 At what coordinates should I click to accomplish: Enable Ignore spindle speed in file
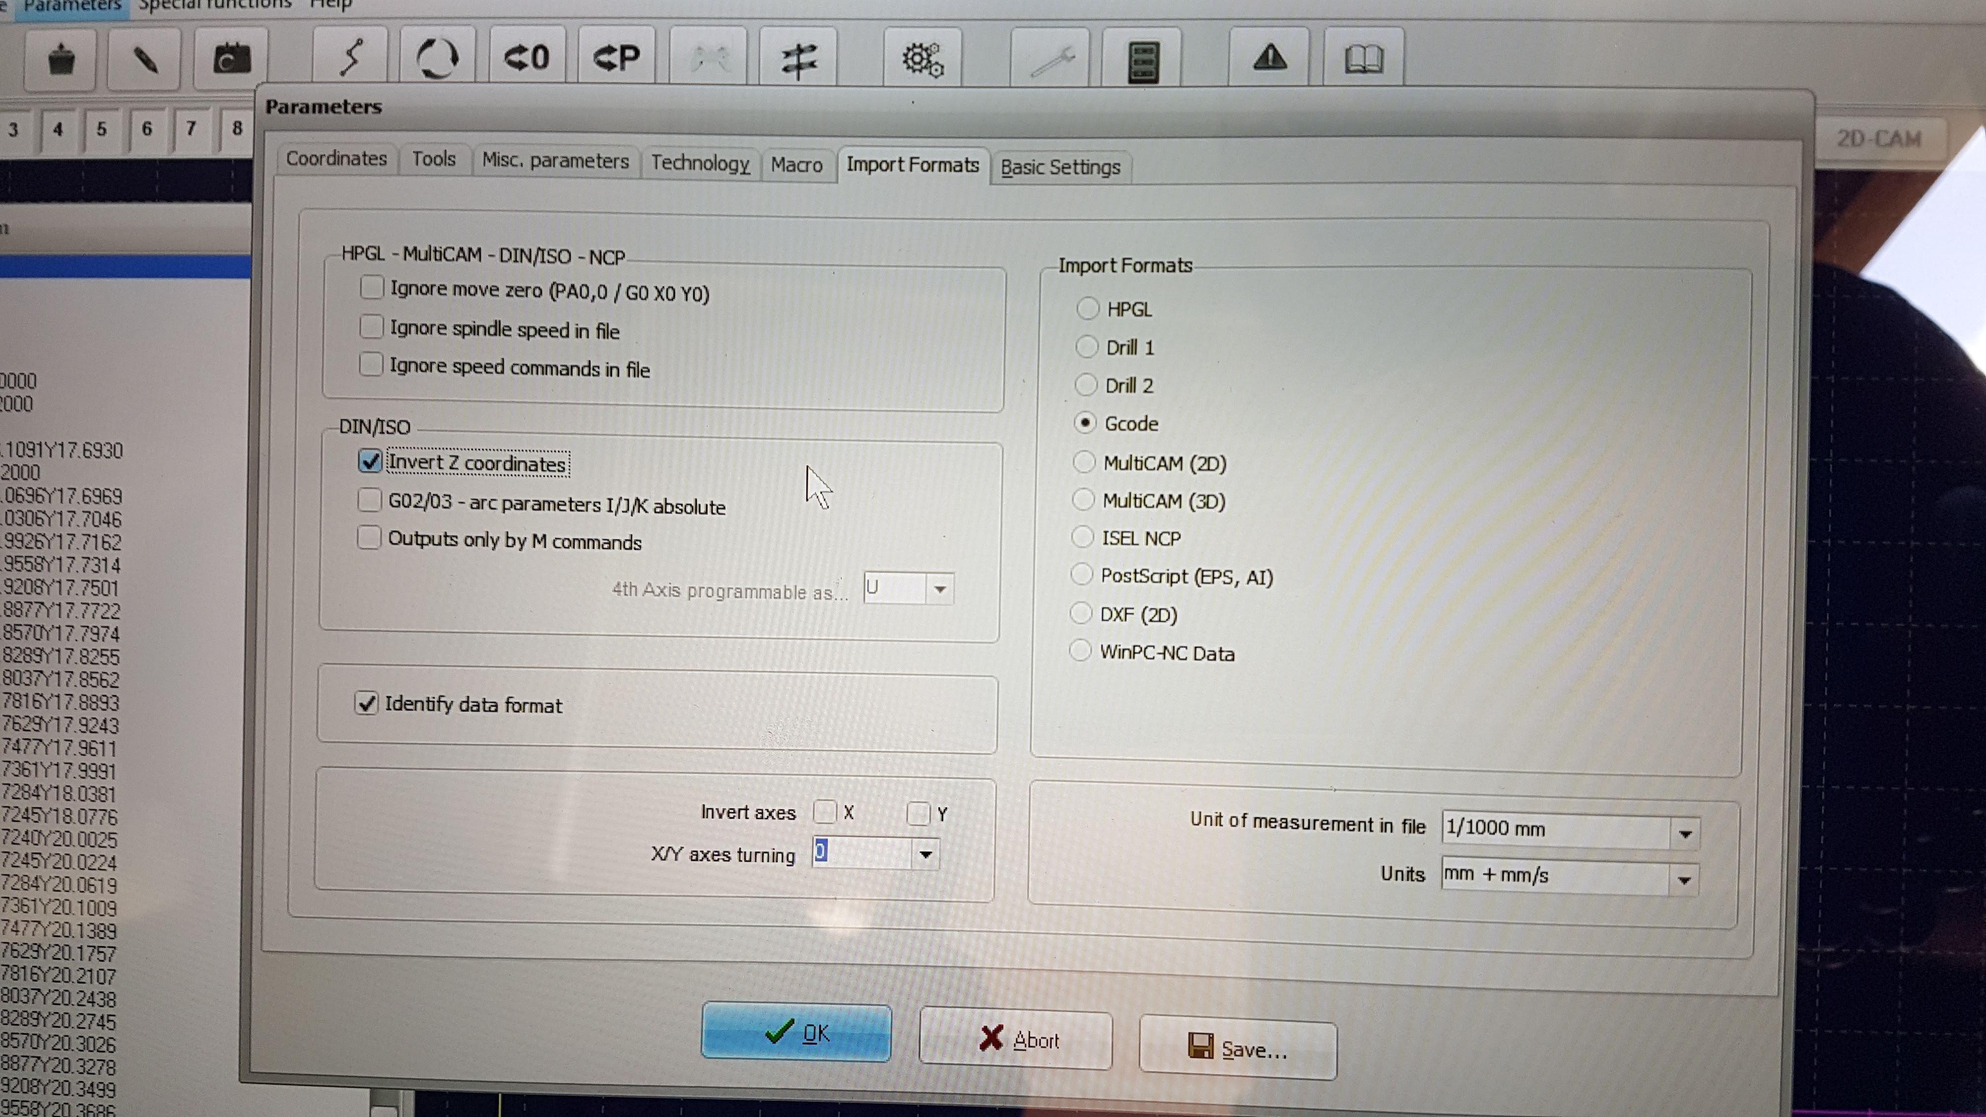(371, 327)
